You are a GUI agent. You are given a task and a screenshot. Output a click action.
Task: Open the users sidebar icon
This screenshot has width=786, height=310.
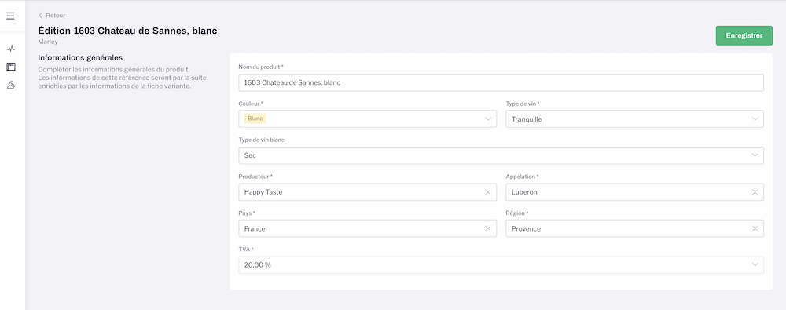[10, 85]
